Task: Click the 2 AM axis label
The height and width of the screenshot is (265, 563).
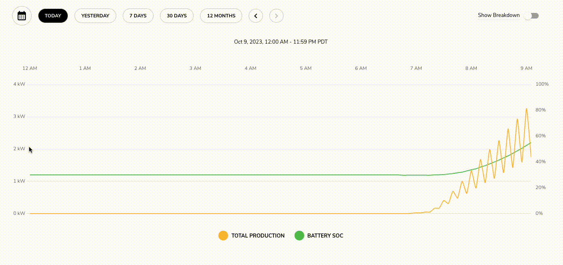Action: click(x=140, y=68)
